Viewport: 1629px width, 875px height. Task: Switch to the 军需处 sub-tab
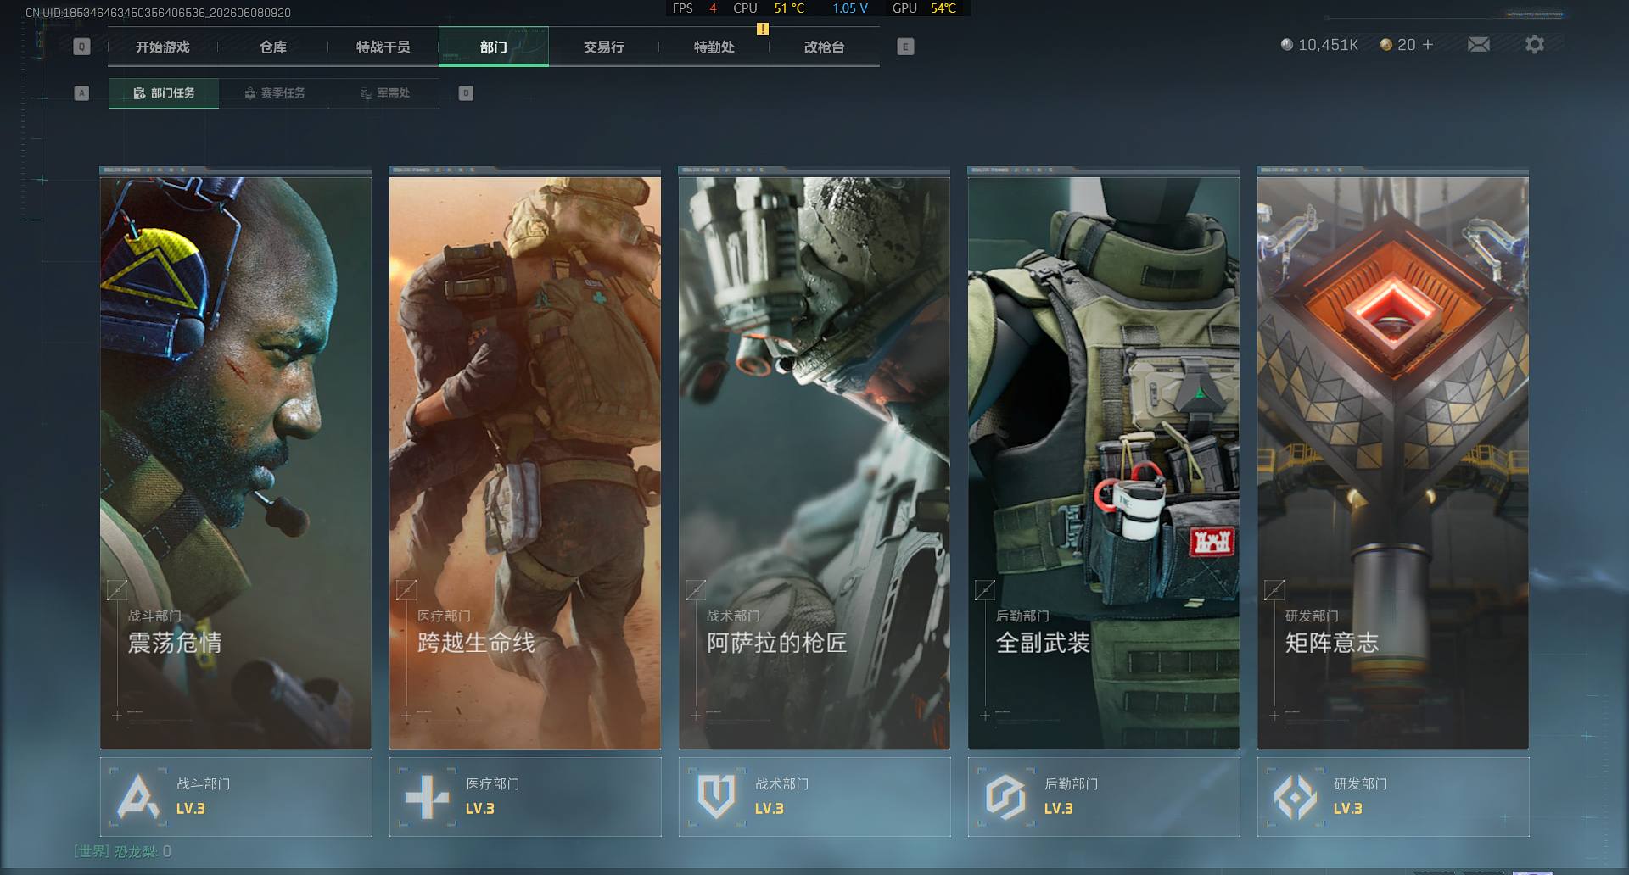[x=384, y=93]
